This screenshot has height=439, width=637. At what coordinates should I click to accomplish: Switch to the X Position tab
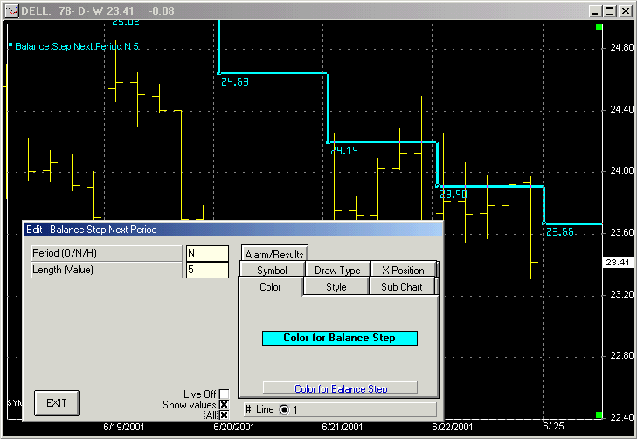pyautogui.click(x=402, y=271)
